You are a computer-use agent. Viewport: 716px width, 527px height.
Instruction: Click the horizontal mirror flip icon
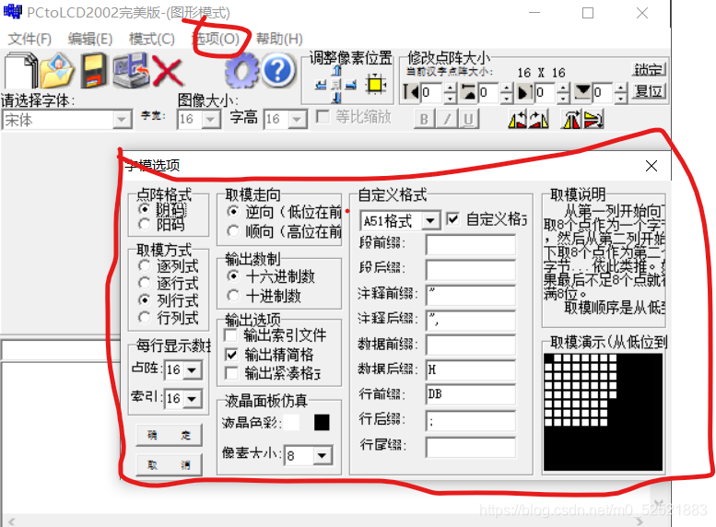tap(571, 120)
